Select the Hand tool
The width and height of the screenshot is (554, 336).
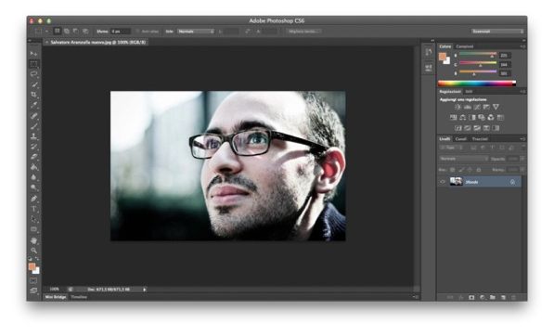tap(34, 240)
